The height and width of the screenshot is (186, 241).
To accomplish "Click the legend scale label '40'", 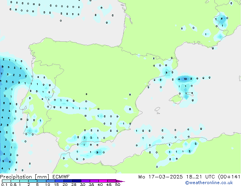I will [100, 184].
